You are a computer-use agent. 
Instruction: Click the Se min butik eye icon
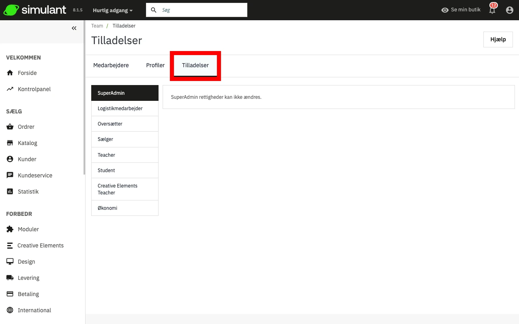[445, 10]
